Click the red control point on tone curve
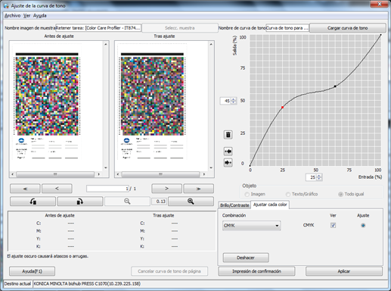Viewport: 391px width, 291px height. [283, 108]
